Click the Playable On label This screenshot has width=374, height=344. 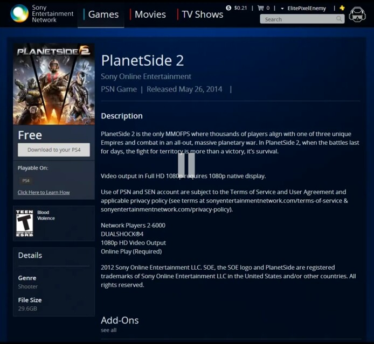(x=33, y=168)
